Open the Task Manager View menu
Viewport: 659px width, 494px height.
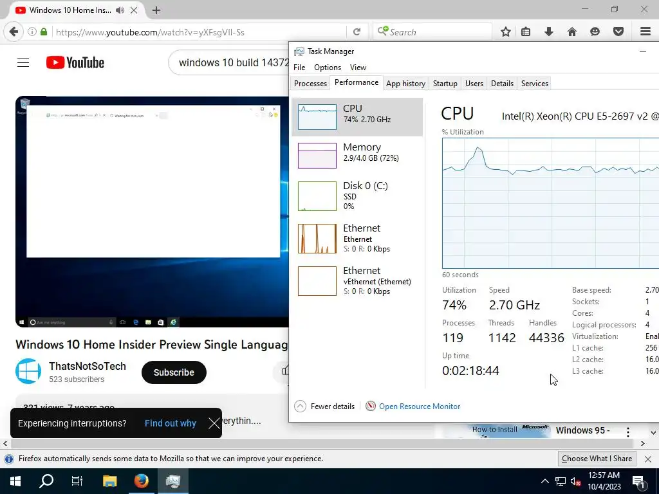(358, 67)
